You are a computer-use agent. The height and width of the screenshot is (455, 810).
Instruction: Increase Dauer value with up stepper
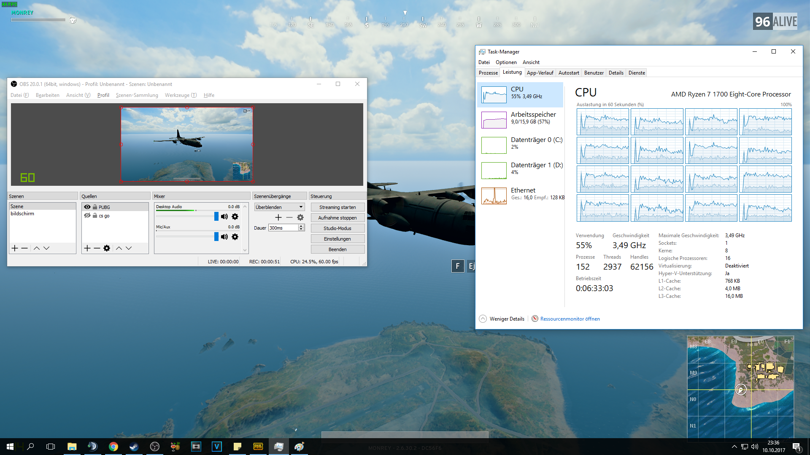point(301,226)
